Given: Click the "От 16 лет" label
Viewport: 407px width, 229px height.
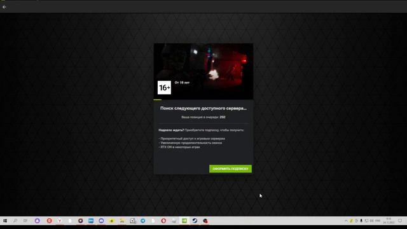Looking at the screenshot, I should coord(182,83).
